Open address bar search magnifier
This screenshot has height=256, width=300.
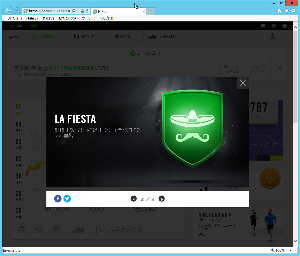click(74, 11)
